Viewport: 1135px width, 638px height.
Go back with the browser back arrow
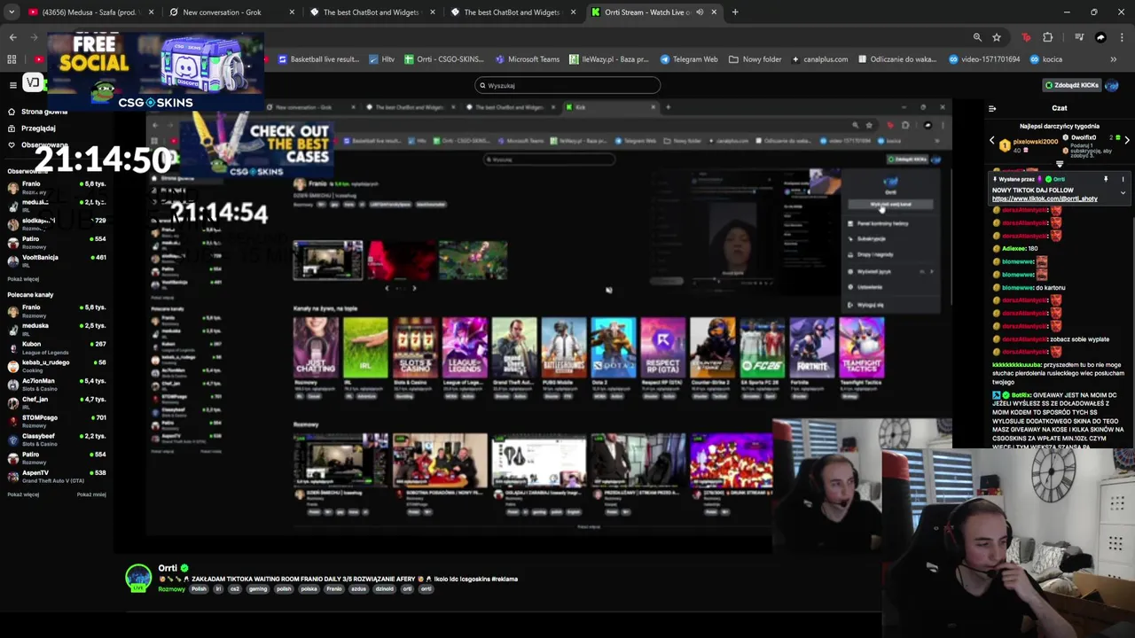pyautogui.click(x=12, y=37)
